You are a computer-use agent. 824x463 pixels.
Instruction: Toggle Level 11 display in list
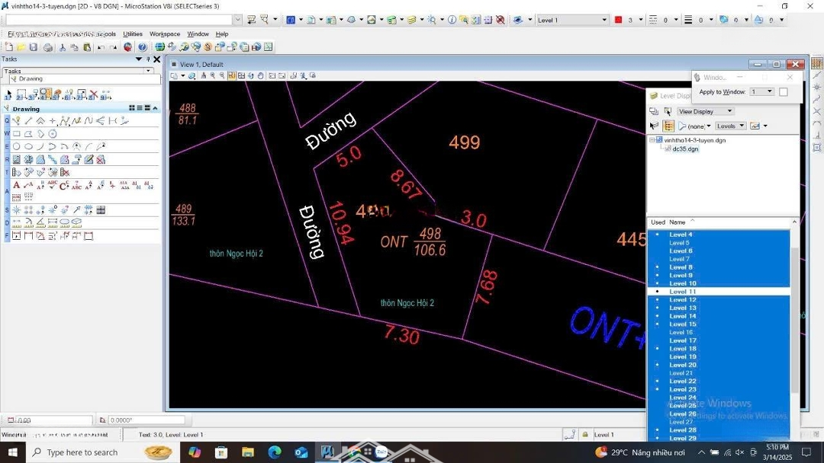[x=683, y=292]
